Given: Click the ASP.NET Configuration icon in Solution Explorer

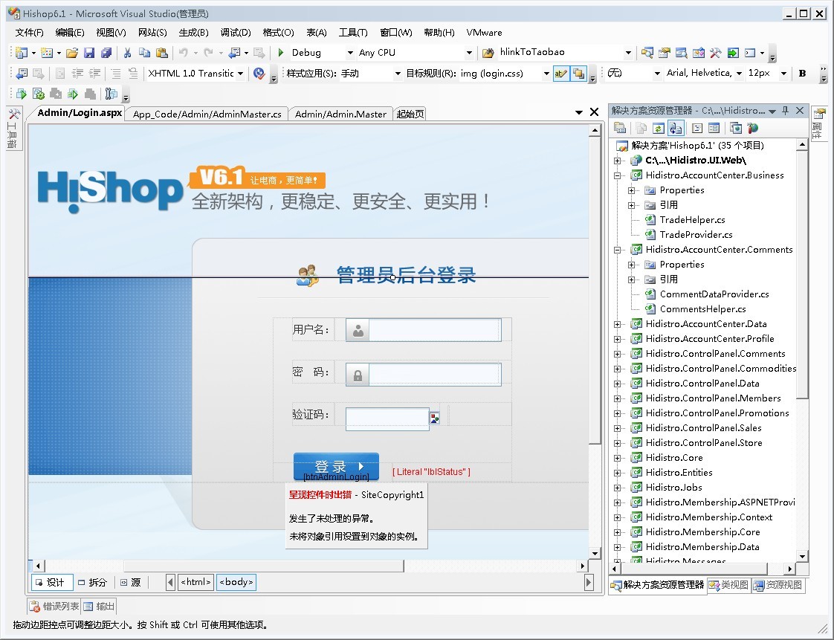Looking at the screenshot, I should click(x=753, y=128).
